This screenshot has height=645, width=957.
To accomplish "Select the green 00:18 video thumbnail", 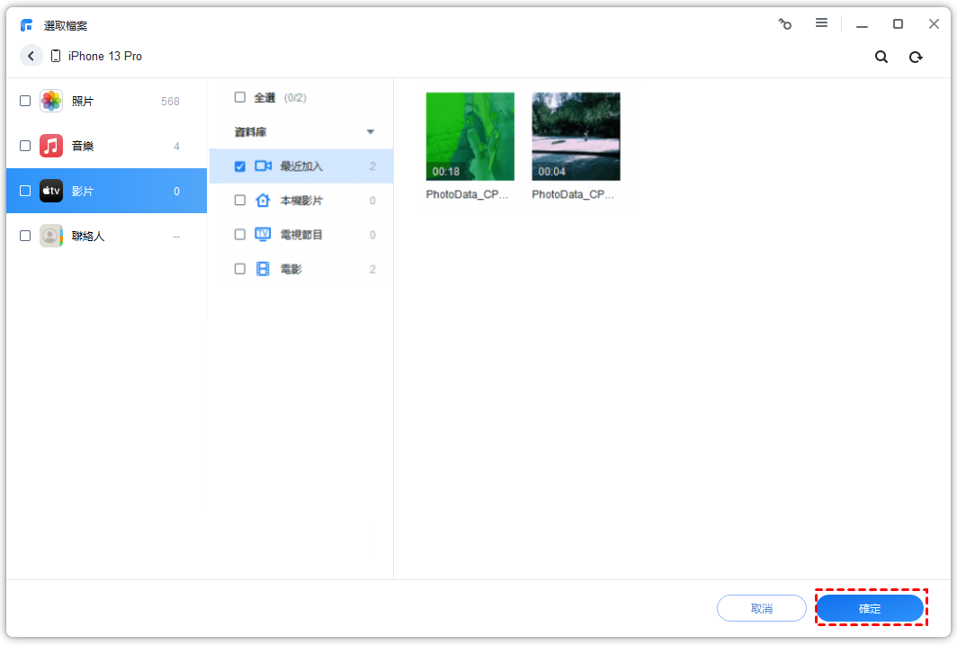I will pos(470,137).
